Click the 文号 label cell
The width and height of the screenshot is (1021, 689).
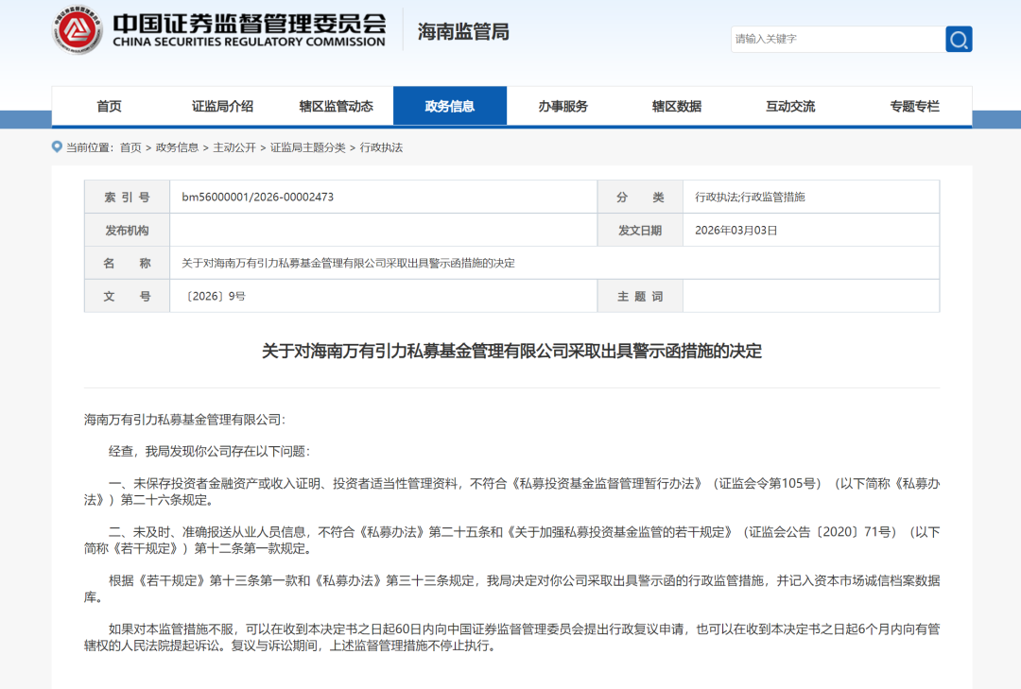127,297
